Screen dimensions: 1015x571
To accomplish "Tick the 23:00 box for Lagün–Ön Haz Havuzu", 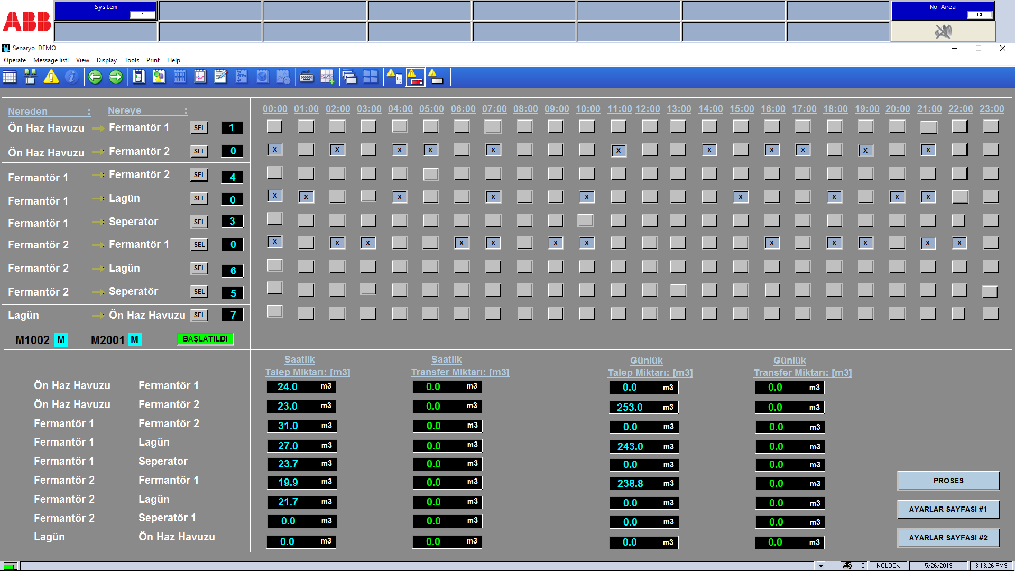I will tap(991, 314).
